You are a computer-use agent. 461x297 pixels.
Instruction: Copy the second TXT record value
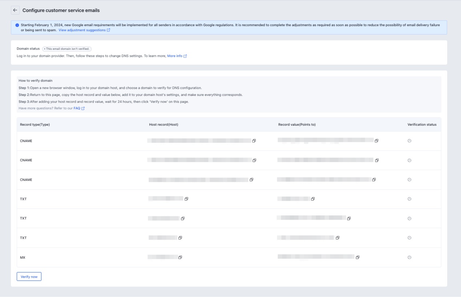(x=349, y=218)
